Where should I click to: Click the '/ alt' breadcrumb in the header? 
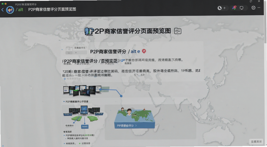[19, 10]
